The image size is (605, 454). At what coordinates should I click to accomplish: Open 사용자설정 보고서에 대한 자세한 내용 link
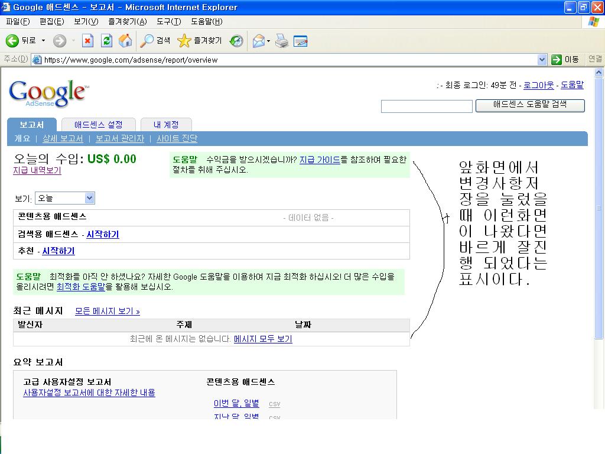click(x=89, y=393)
